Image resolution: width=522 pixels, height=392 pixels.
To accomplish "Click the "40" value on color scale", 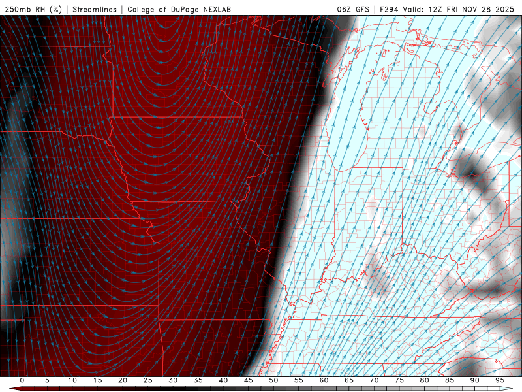I will [223, 380].
